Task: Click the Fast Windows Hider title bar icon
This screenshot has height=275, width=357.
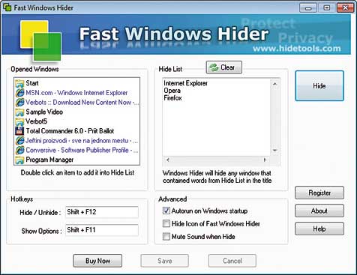Action: click(7, 7)
